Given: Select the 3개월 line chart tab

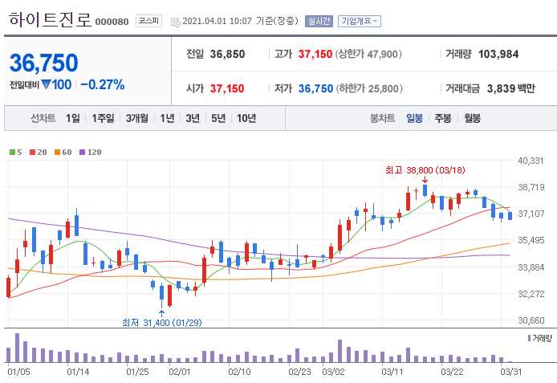Looking at the screenshot, I should point(136,118).
